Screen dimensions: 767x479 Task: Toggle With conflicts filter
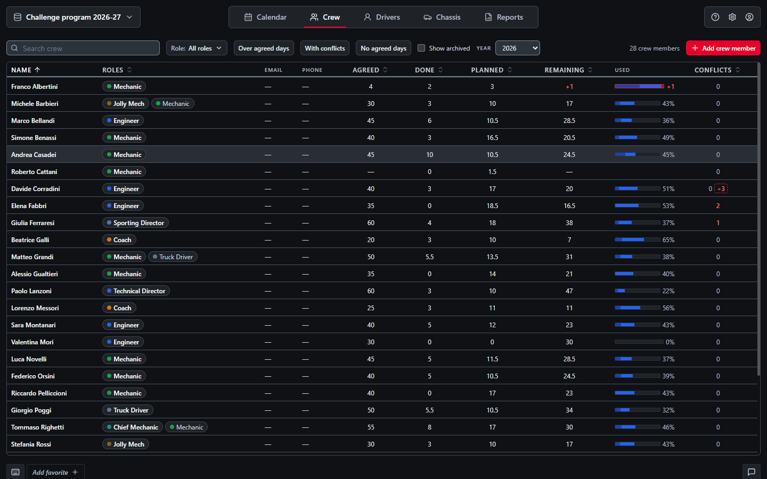coord(325,48)
